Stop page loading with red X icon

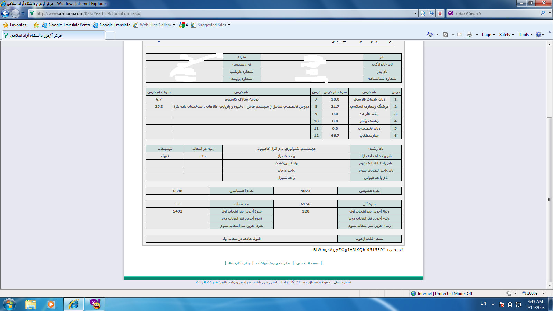(440, 13)
